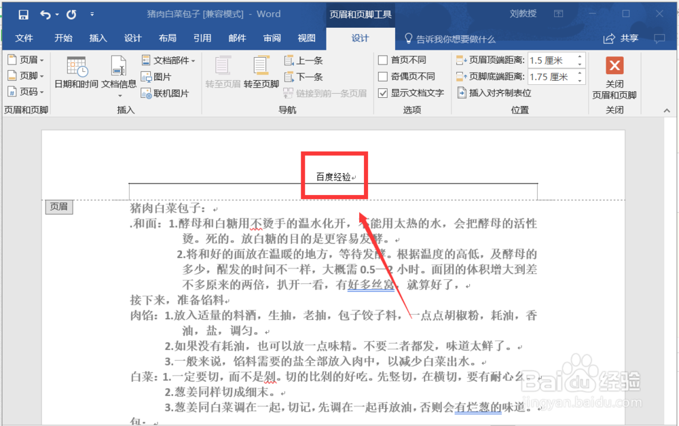Image resolution: width=679 pixels, height=426 pixels.
Task: Enable 奇偶页不同 (Different Odd Even Pages)
Action: tap(383, 76)
